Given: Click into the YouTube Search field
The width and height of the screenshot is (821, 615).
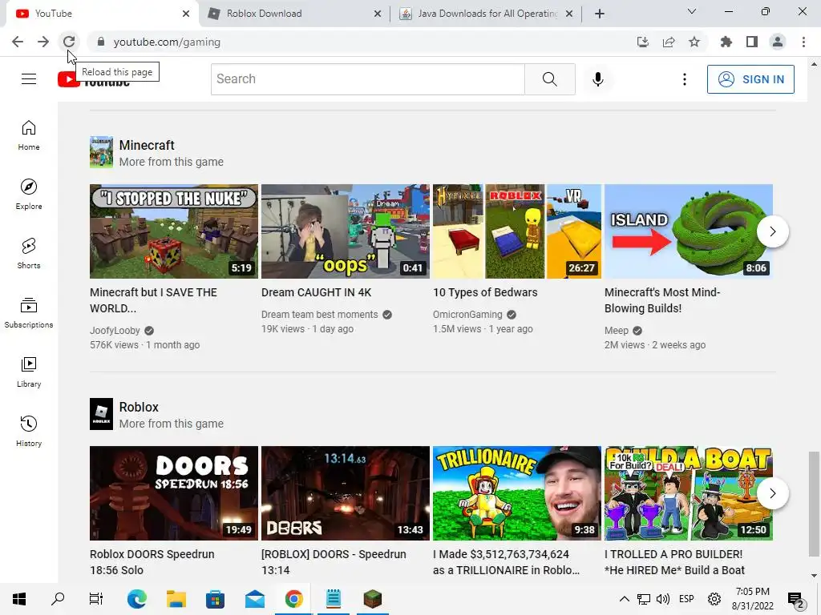Looking at the screenshot, I should pyautogui.click(x=367, y=79).
